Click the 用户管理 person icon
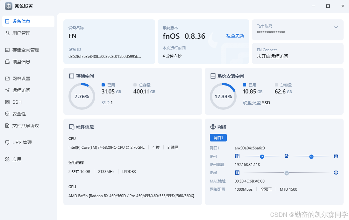This screenshot has height=220, width=349. [x=7, y=33]
